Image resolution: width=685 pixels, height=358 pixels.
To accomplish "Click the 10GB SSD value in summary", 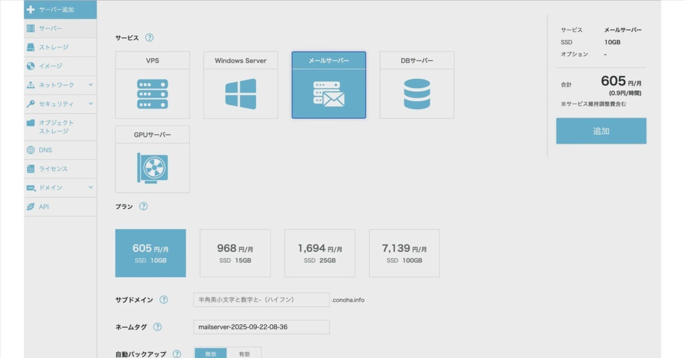I will 612,42.
